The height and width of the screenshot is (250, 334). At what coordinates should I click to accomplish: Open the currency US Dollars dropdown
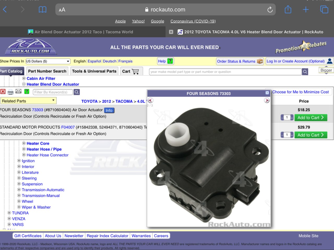[48, 61]
